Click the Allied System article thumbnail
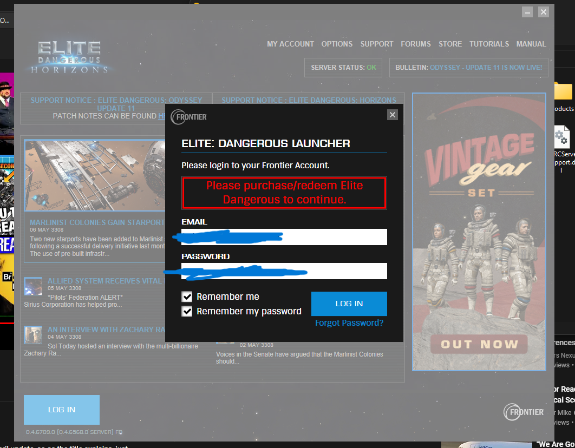575x448 pixels. click(33, 286)
